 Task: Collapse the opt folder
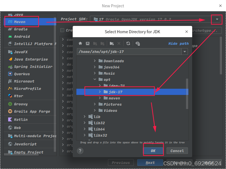[95, 79]
